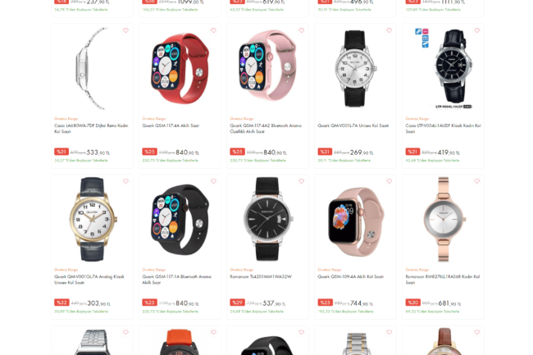Add pink Quark QSM-117 smartwatch to favorites
This screenshot has height=355, width=533.
click(x=302, y=30)
